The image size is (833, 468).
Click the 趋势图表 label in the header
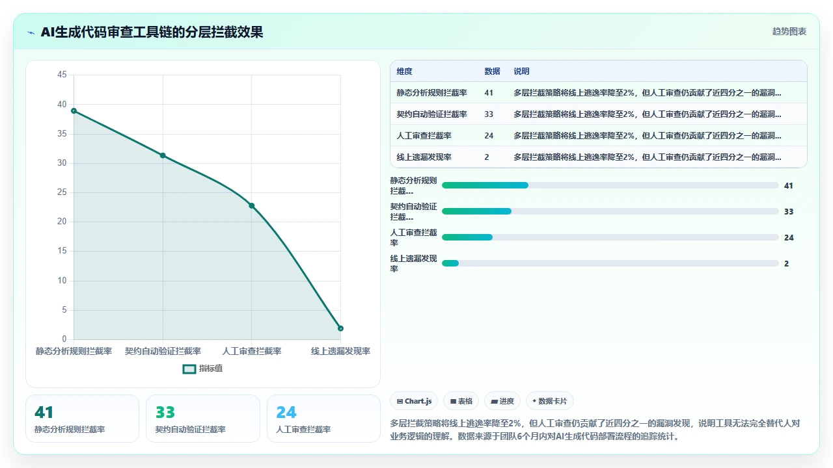click(x=789, y=31)
